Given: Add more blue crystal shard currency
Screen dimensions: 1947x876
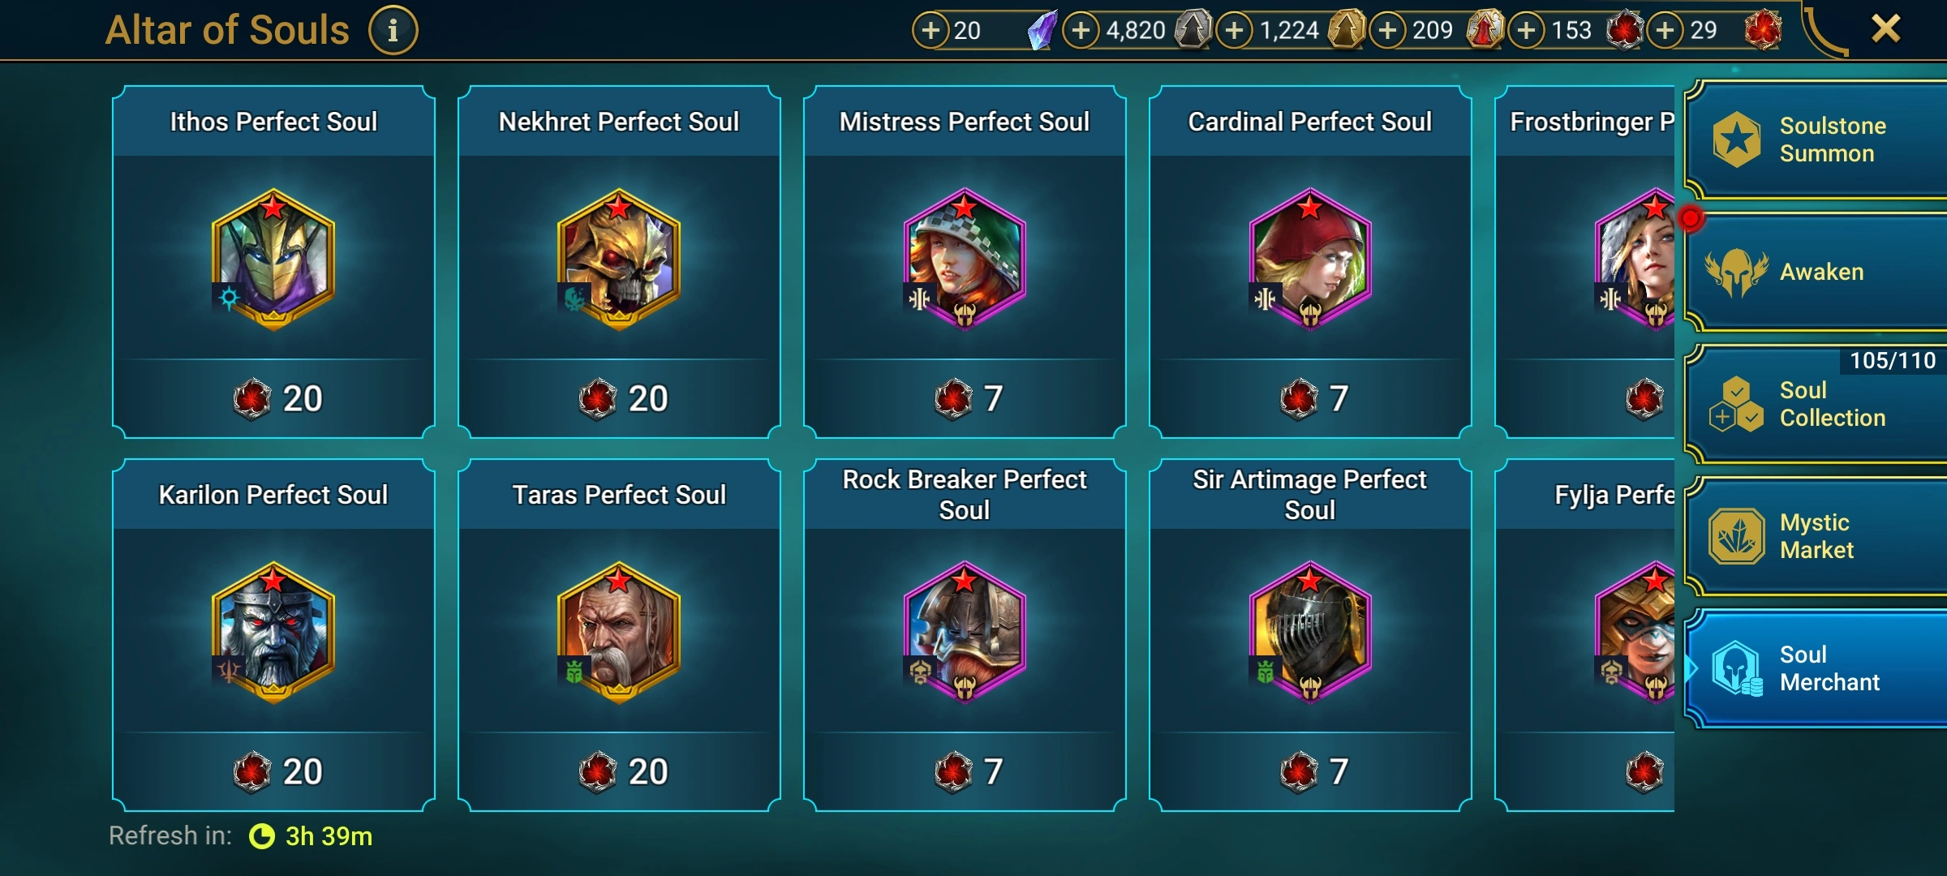Looking at the screenshot, I should [x=931, y=31].
